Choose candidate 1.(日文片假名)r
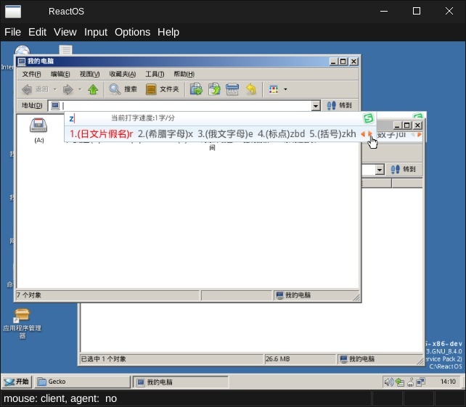Image resolution: width=466 pixels, height=407 pixels. click(x=101, y=134)
